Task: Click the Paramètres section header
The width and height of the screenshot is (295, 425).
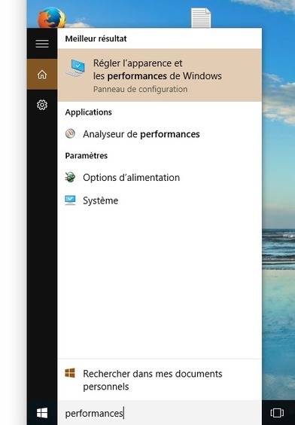Action: 87,155
